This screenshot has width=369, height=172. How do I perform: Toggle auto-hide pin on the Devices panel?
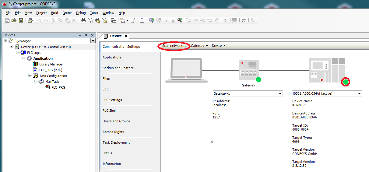(x=86, y=35)
